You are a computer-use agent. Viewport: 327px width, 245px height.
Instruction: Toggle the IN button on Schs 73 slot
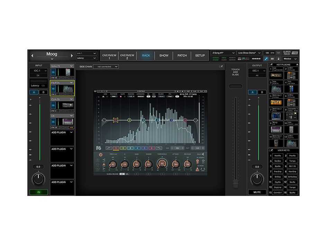[x=53, y=72]
